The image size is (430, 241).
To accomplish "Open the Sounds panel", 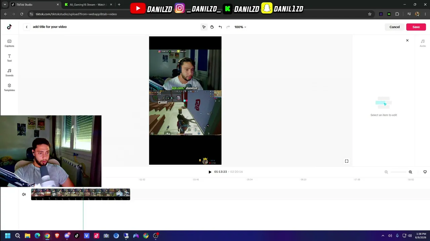I will coord(9,73).
